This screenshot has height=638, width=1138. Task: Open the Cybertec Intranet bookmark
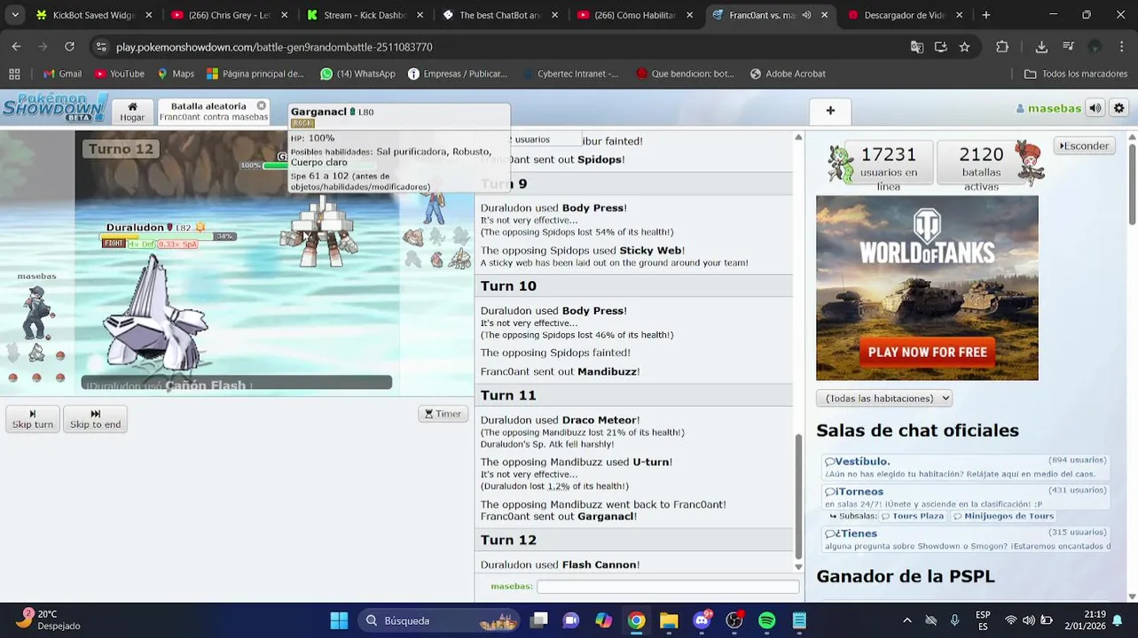click(570, 74)
